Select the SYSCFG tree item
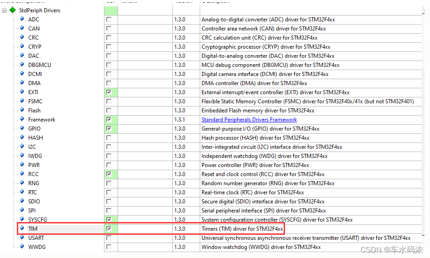 pos(37,219)
